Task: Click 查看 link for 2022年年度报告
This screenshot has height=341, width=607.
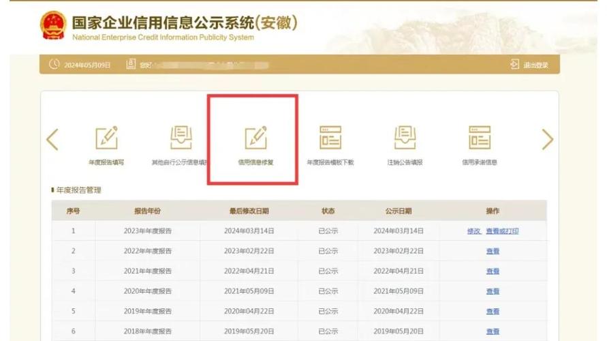Action: click(493, 251)
